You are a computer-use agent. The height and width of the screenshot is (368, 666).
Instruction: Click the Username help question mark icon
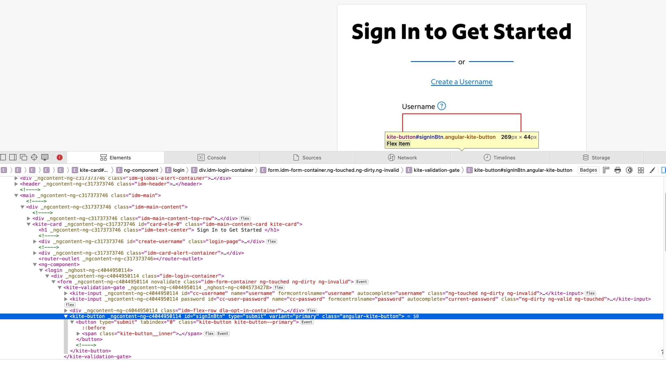[x=441, y=106]
